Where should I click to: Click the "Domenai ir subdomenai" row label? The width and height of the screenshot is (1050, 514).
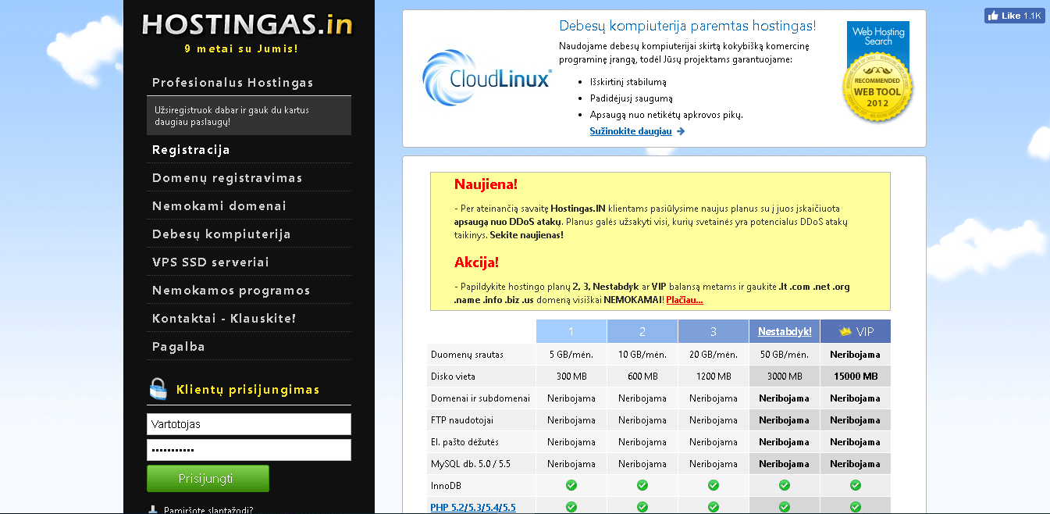[480, 398]
